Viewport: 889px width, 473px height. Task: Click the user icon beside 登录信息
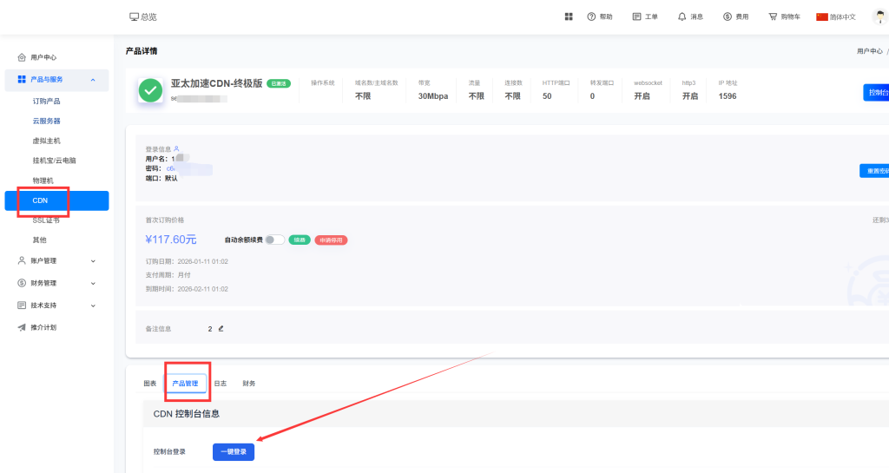(176, 149)
